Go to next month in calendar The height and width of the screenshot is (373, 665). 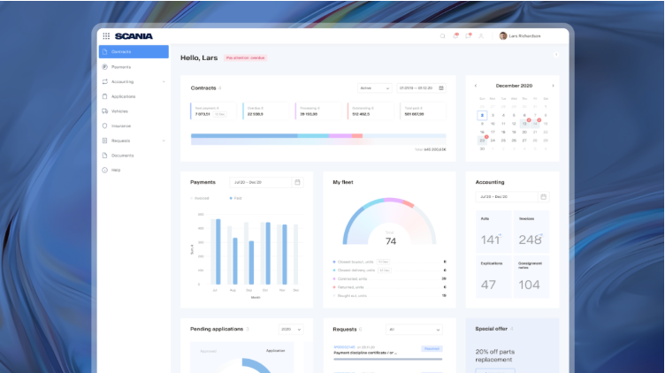pos(553,86)
